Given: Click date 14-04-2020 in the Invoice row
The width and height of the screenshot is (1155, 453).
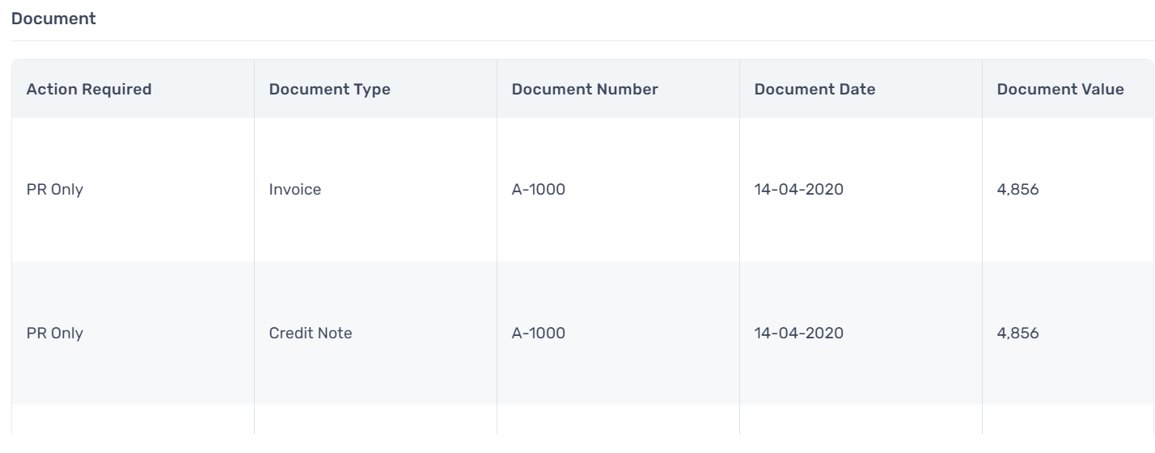Looking at the screenshot, I should coord(799,190).
